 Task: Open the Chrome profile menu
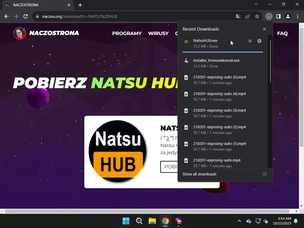tap(288, 17)
